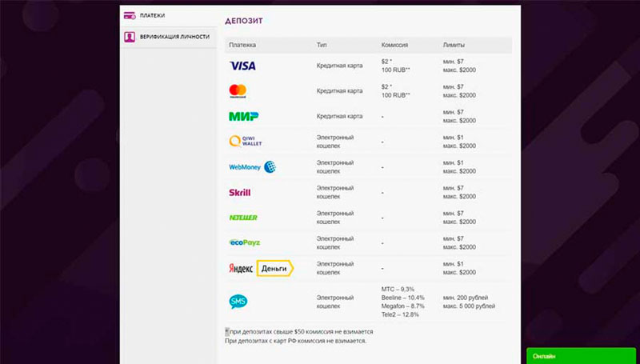The image size is (640, 364).
Task: Click the Тип column header
Action: click(322, 44)
